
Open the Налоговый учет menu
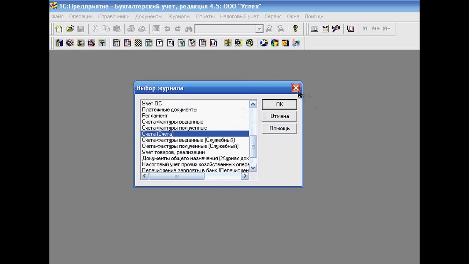pyautogui.click(x=239, y=16)
